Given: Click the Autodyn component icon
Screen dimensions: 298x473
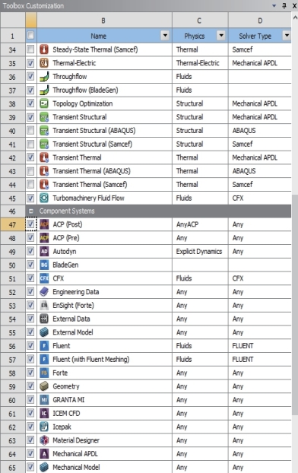Looking at the screenshot, I should (x=44, y=251).
